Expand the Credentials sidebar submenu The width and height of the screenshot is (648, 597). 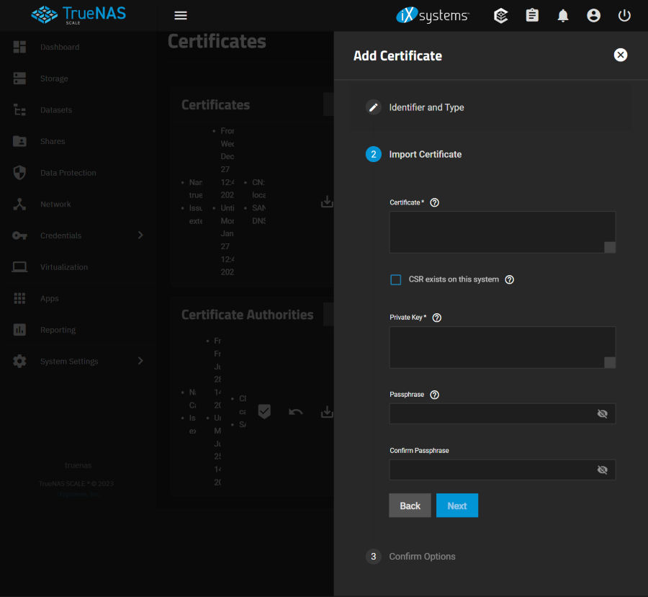pos(140,235)
